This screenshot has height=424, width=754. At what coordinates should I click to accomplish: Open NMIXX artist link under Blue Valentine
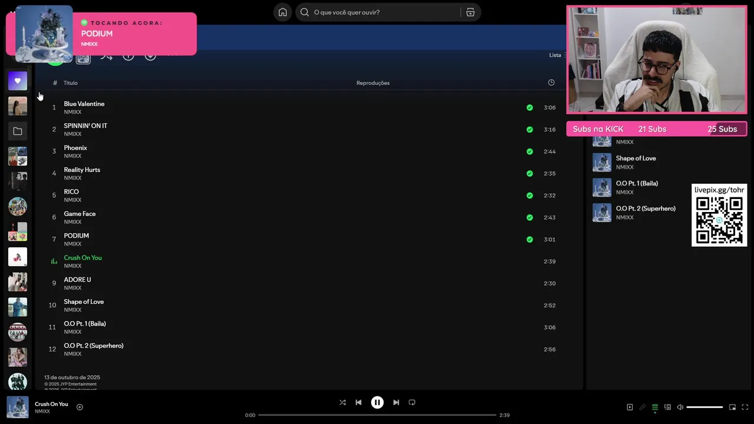(72, 112)
